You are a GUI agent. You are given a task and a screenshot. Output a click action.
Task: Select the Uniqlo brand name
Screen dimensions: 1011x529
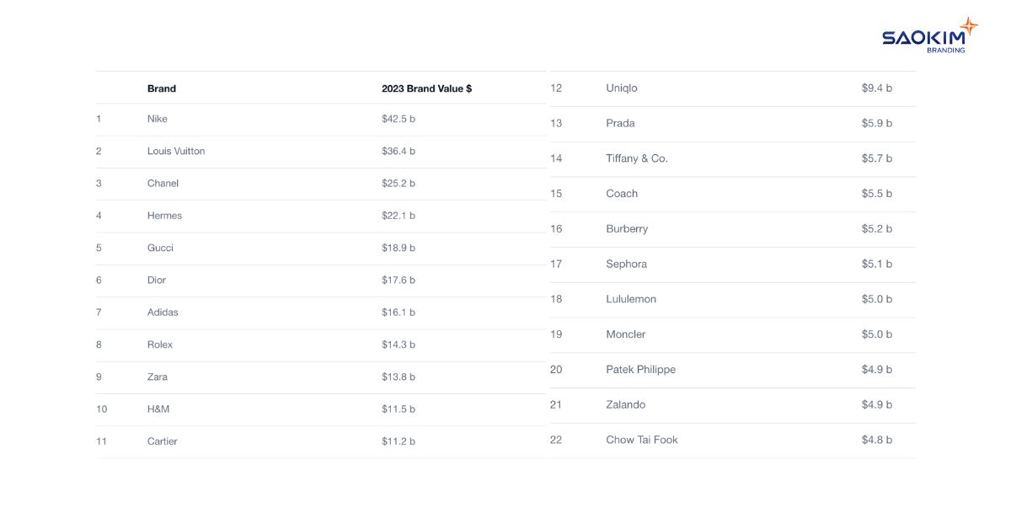[x=622, y=88]
